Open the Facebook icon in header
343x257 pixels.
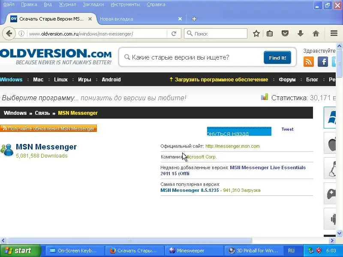pos(323,62)
